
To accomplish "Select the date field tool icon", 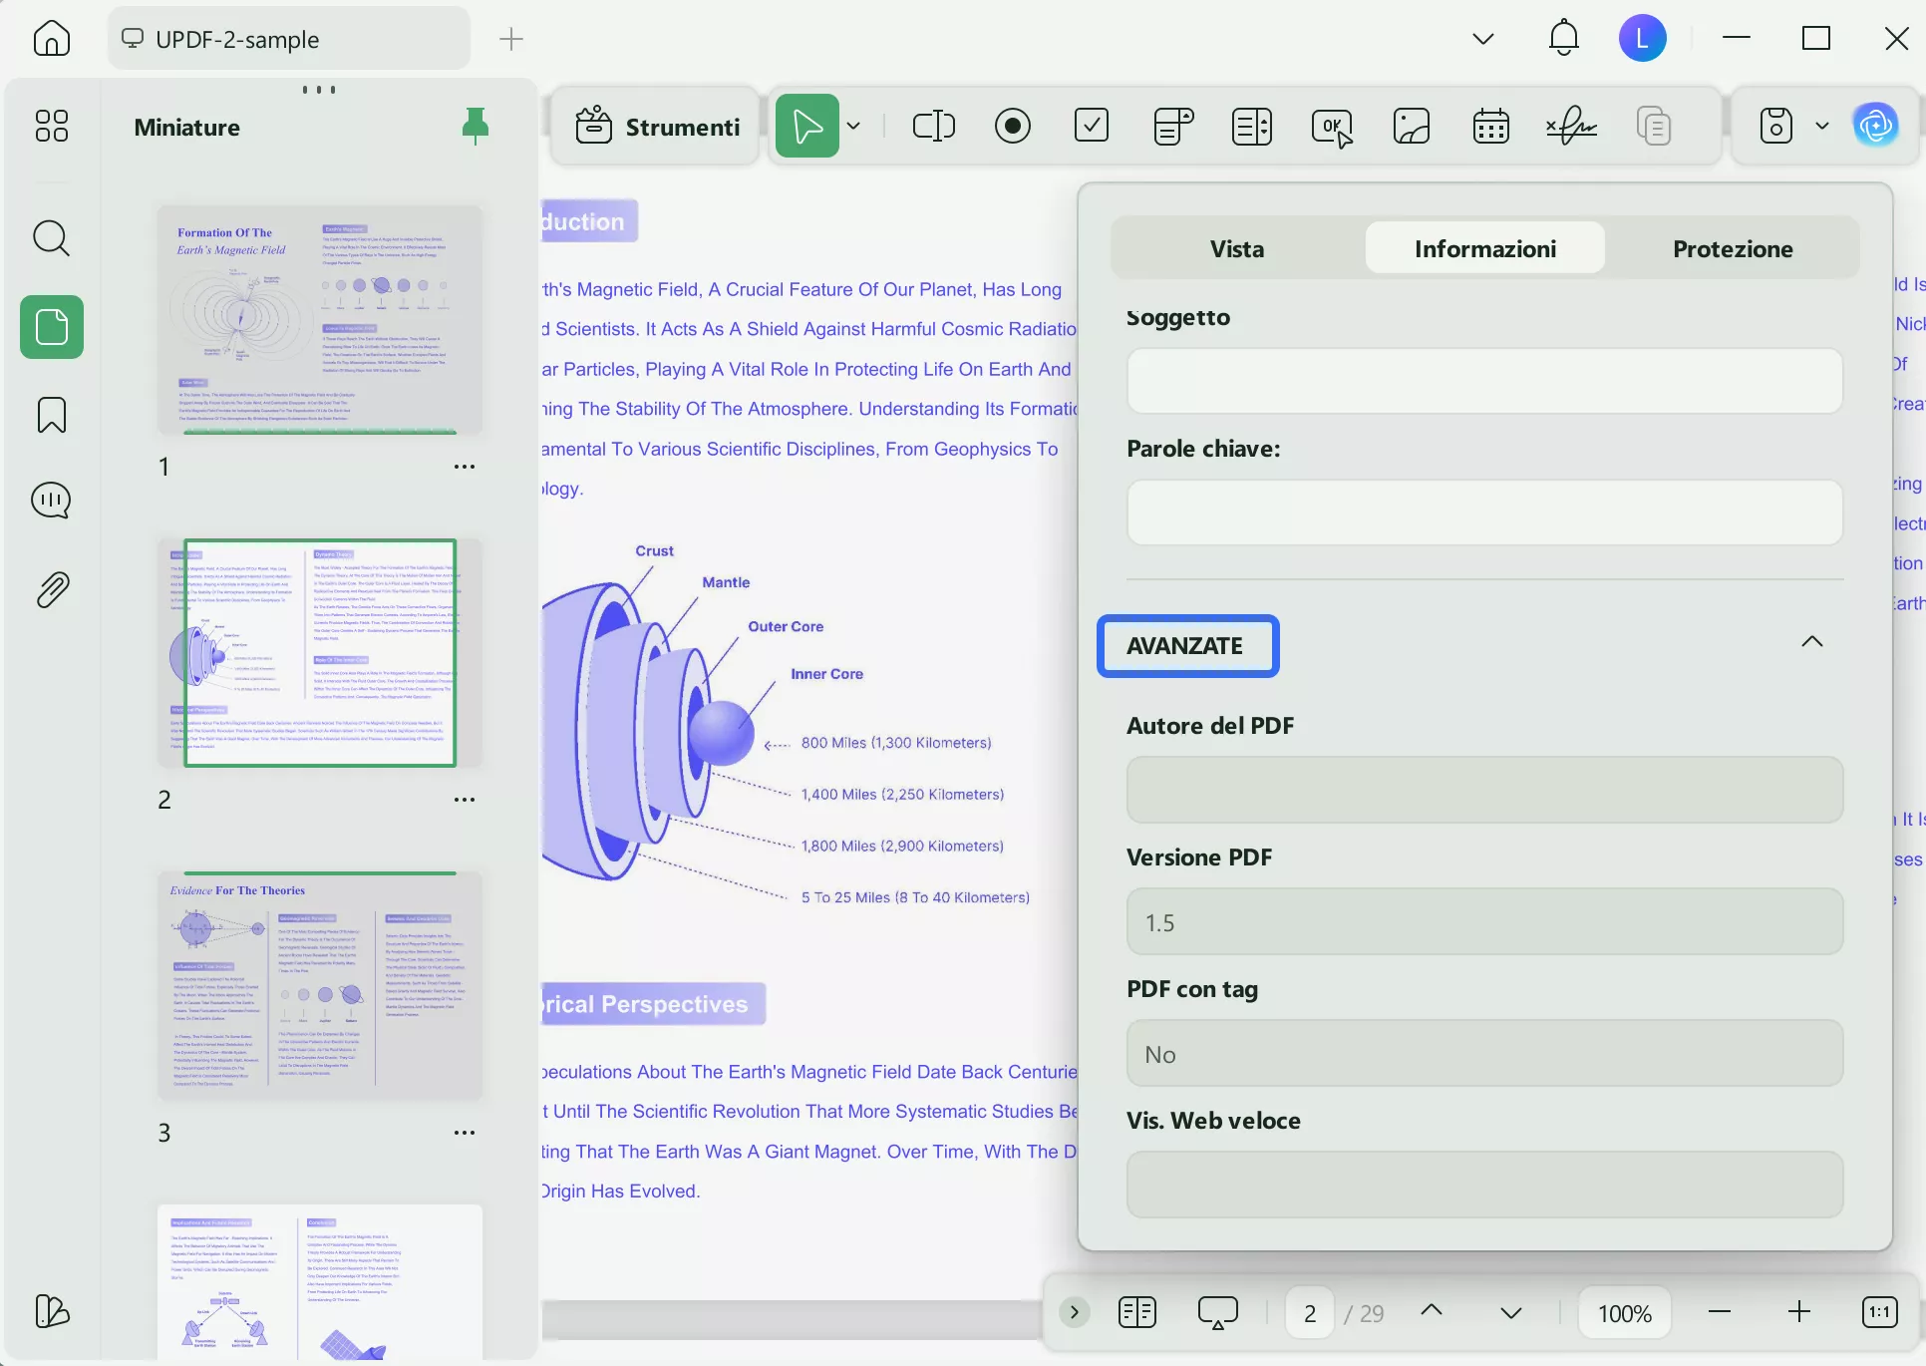I will (x=1490, y=126).
